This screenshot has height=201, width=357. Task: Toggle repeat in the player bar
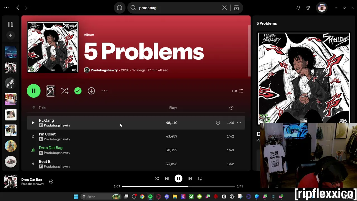(x=200, y=179)
